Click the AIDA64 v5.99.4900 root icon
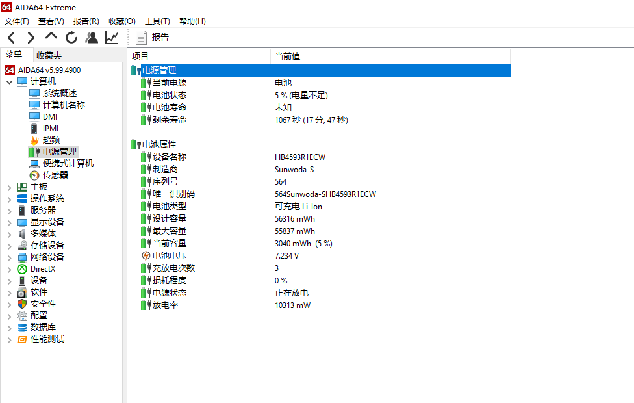 (x=10, y=70)
